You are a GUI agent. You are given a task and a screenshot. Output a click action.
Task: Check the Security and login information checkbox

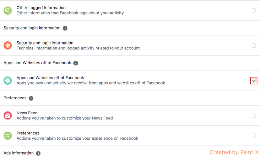(254, 46)
